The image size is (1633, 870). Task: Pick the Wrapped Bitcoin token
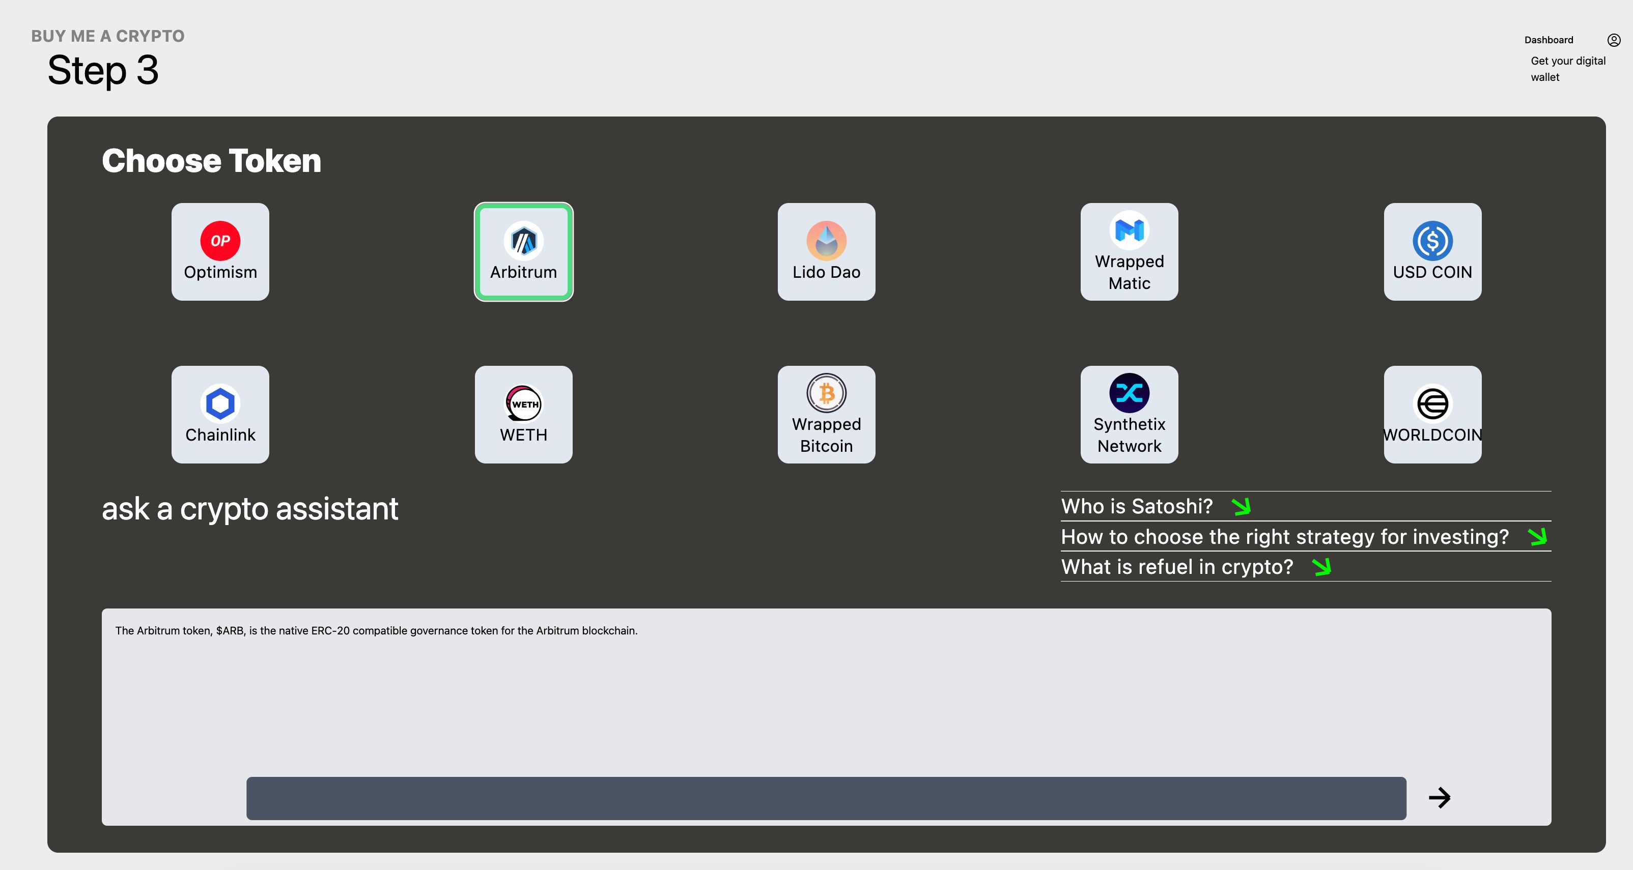point(826,415)
